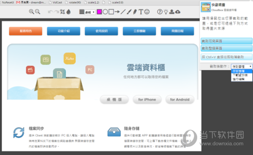
Task: Click the green picture app icon
Action: coord(46,60)
